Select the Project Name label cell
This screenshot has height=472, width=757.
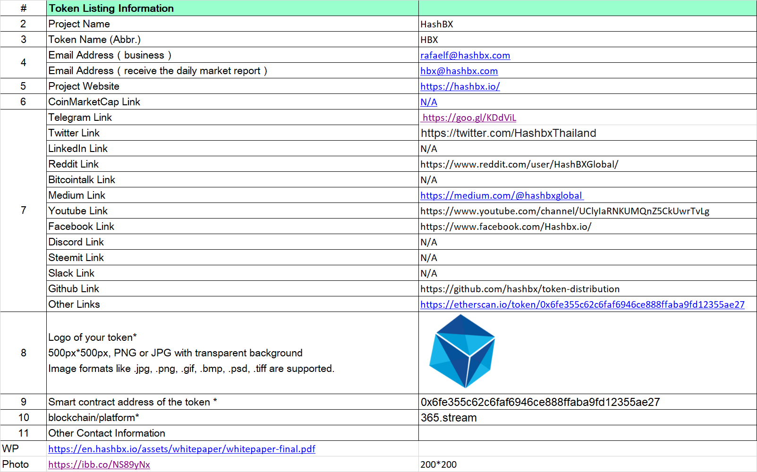point(232,24)
